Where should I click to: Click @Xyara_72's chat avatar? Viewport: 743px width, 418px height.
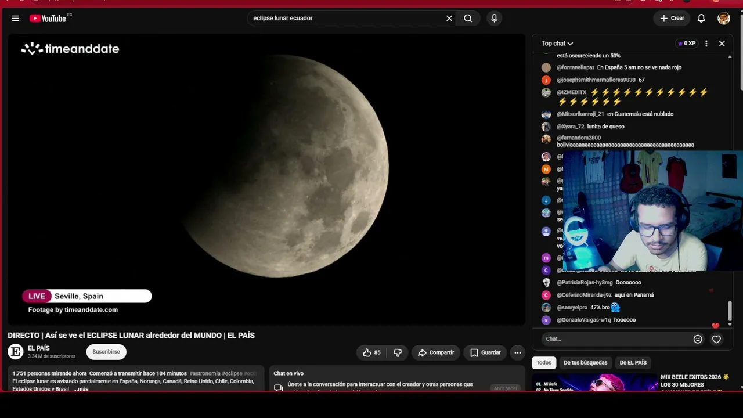[x=546, y=127]
